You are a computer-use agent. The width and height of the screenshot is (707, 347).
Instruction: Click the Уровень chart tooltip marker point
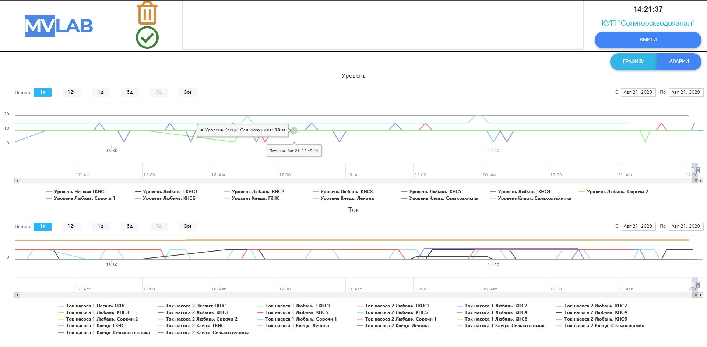[x=293, y=130]
